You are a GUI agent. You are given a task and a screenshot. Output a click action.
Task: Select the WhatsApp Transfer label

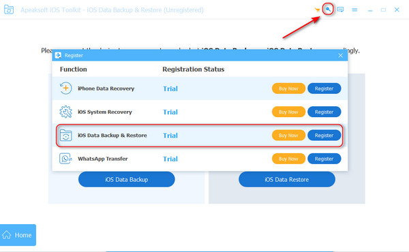tap(103, 159)
